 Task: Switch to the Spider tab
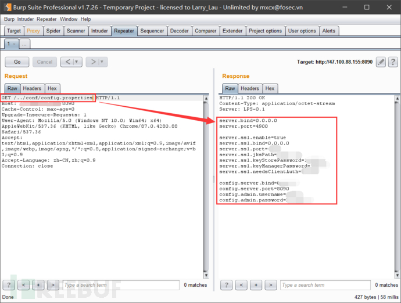(53, 31)
